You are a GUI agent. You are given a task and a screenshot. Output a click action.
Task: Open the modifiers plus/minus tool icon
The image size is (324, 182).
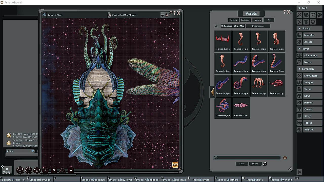[x=299, y=22]
